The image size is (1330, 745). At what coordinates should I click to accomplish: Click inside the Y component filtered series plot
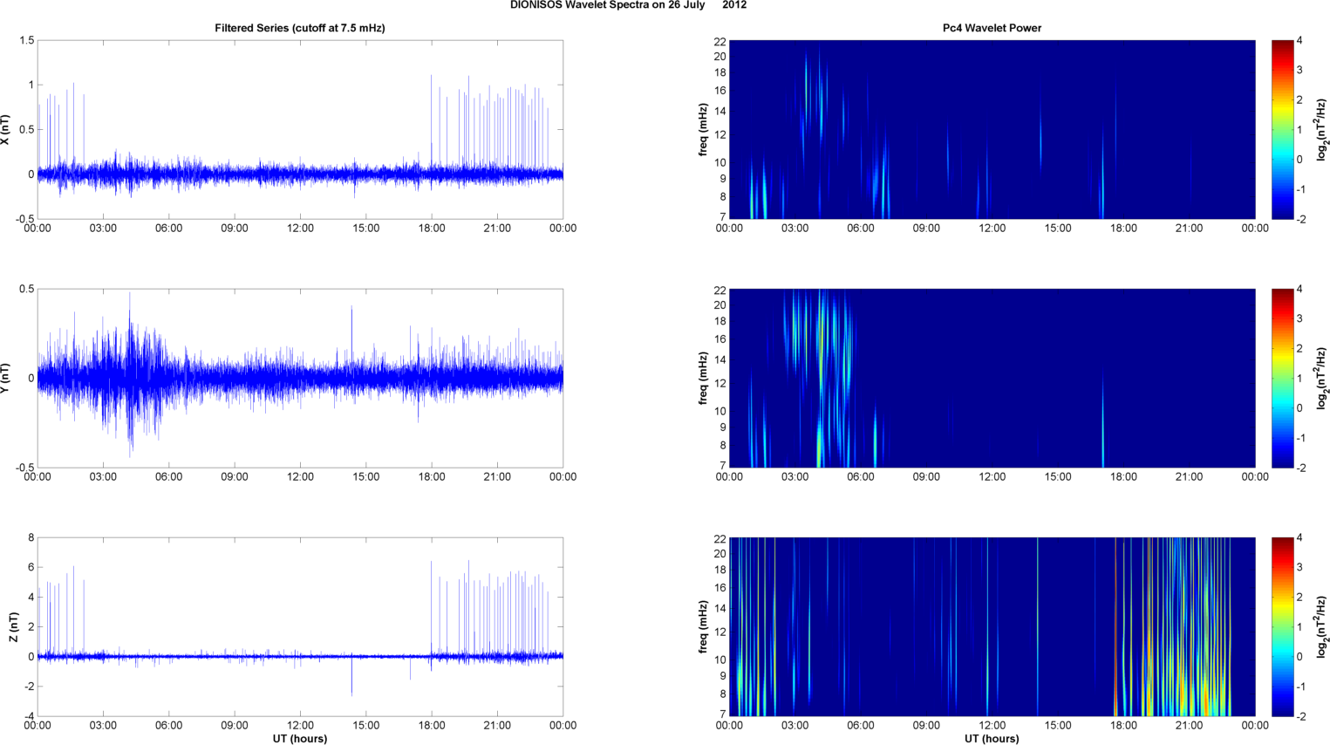[300, 378]
